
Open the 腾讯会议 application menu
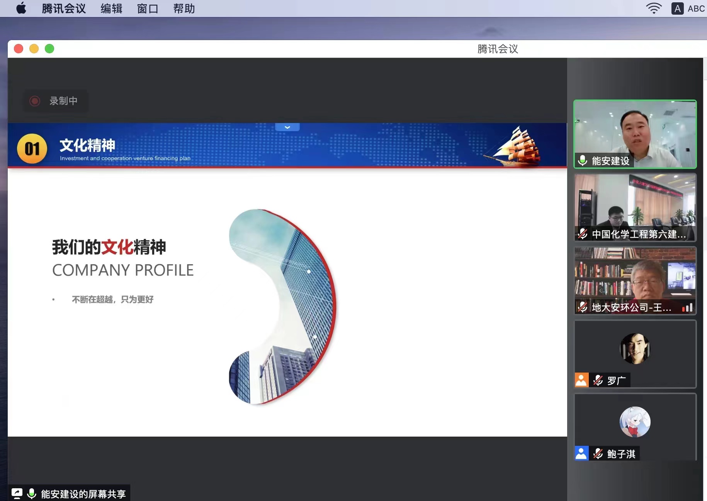pyautogui.click(x=64, y=8)
